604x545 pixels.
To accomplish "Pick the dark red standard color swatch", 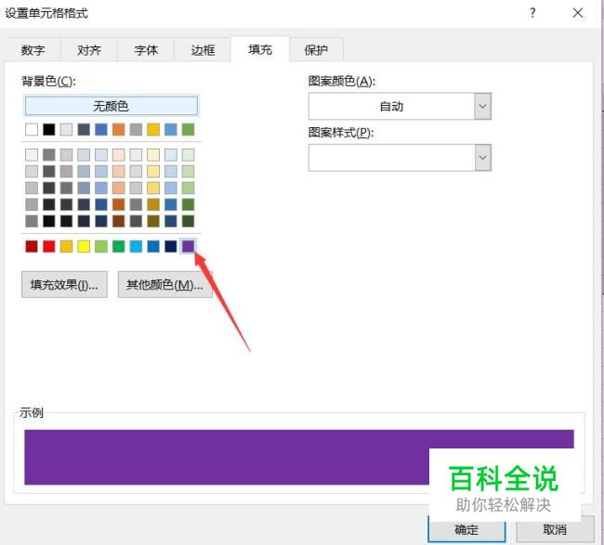I will tap(32, 246).
